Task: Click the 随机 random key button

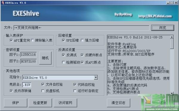Action: click(45, 58)
